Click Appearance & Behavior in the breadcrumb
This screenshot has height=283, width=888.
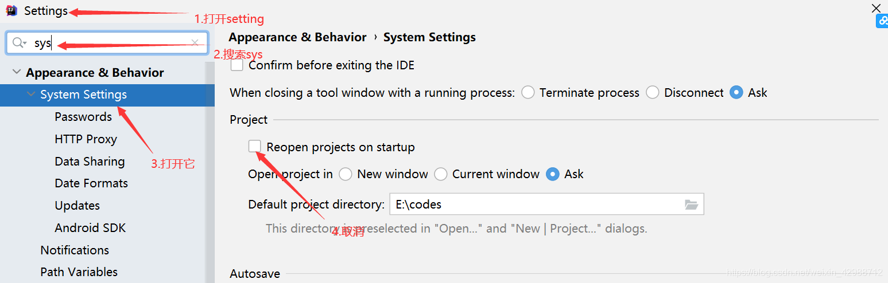coord(297,37)
